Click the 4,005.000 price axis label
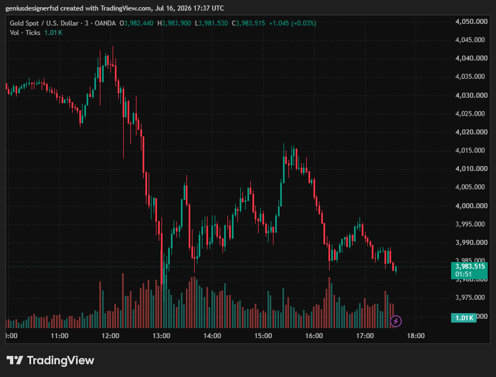This screenshot has width=496, height=377. pos(470,187)
